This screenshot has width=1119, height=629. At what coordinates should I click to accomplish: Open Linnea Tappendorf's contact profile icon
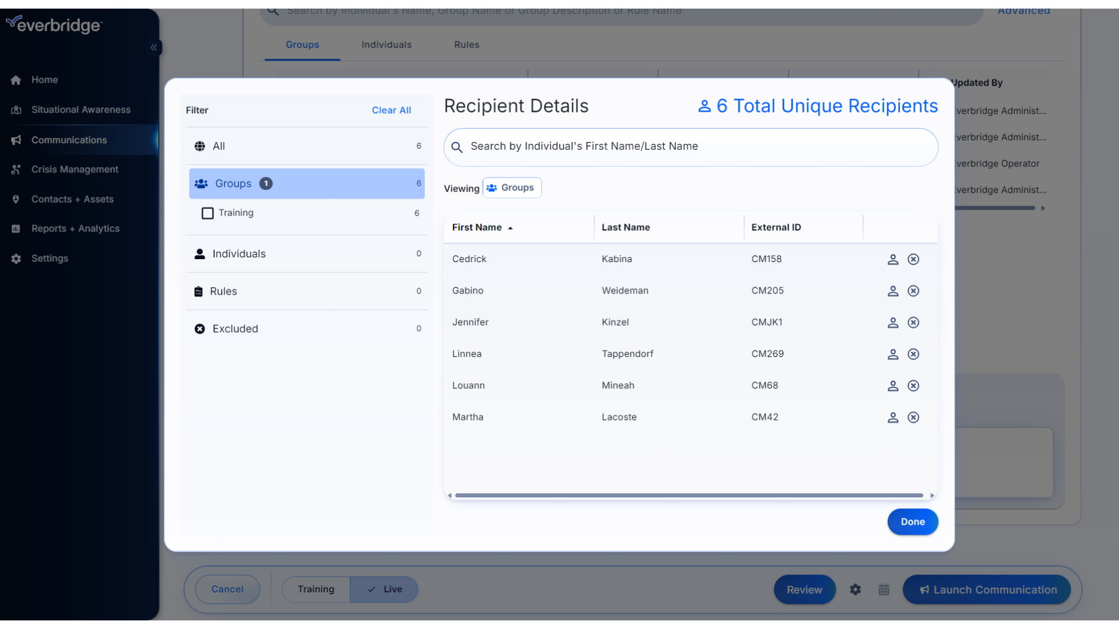point(893,354)
